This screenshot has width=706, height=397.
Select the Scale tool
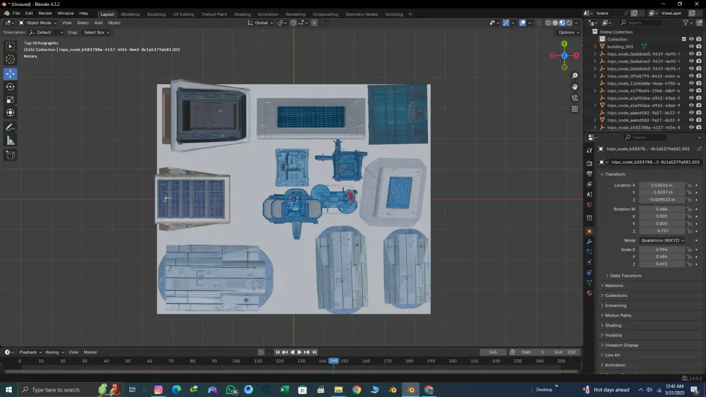(10, 99)
